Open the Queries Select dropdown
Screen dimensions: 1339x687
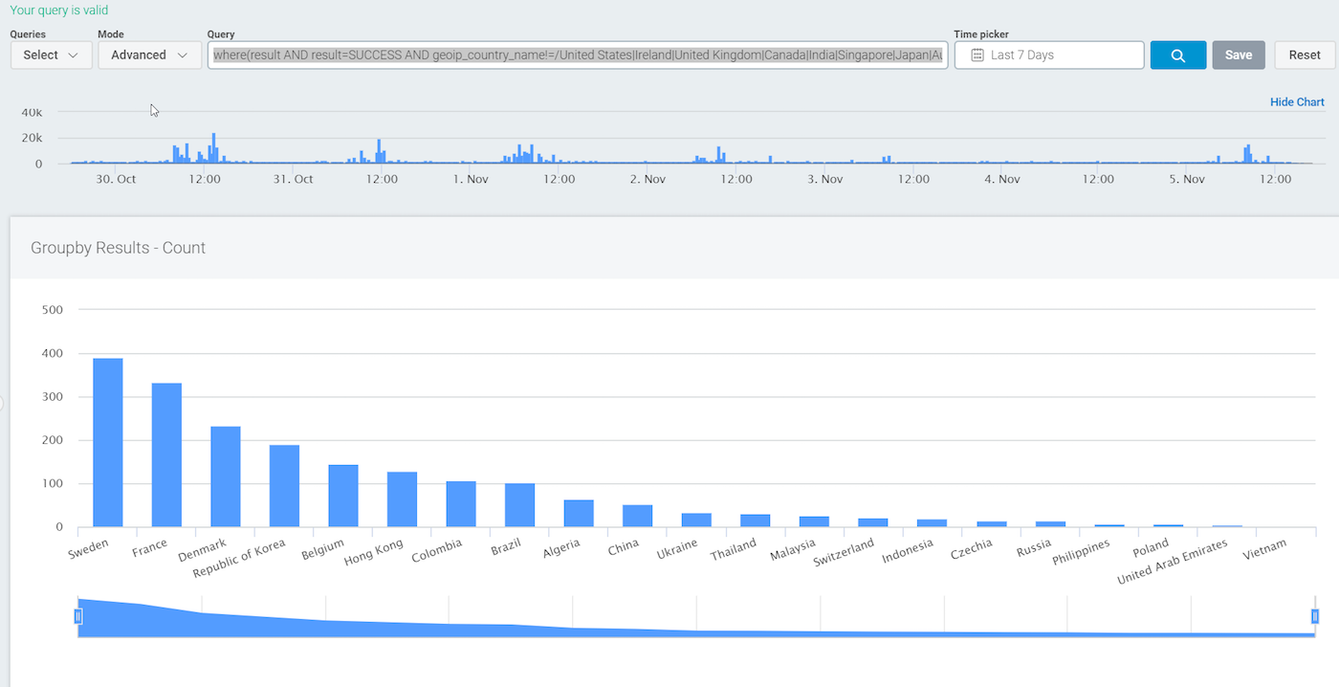pos(51,55)
